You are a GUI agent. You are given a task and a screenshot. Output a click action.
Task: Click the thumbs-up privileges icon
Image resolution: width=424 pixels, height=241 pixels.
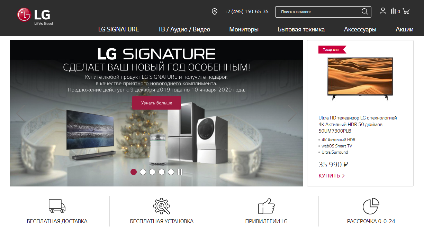coord(266,206)
